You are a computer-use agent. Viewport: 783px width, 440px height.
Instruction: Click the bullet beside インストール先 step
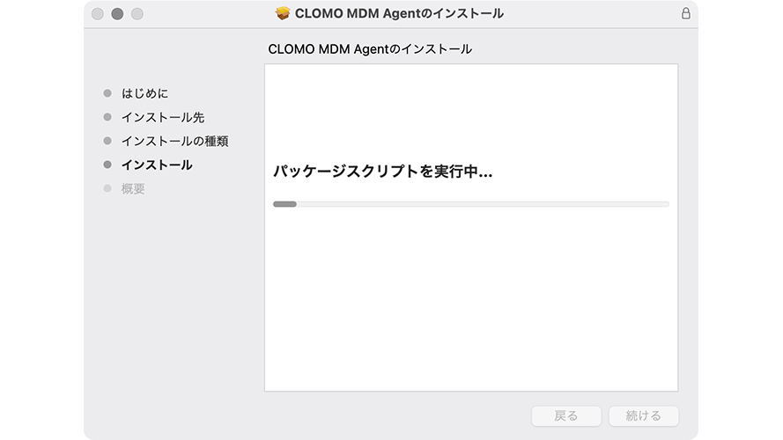(107, 117)
